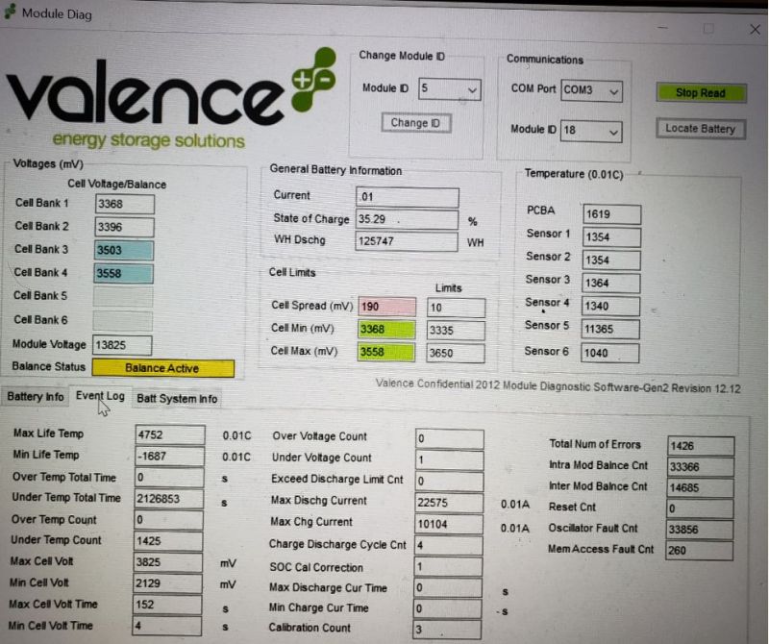Close the Module Diag window

[755, 30]
